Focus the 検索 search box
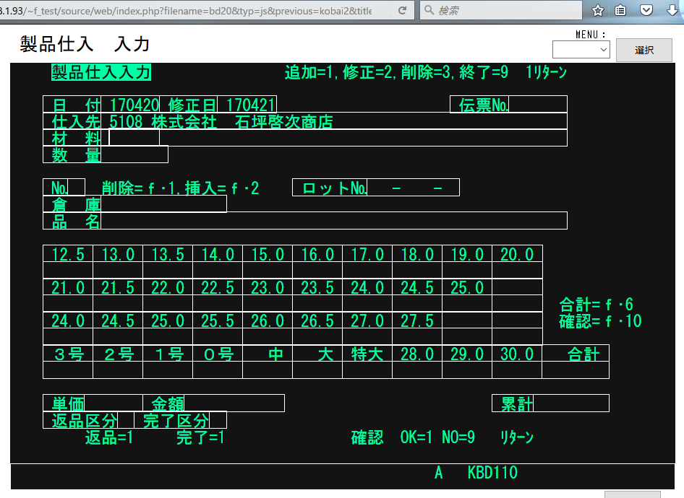 (x=506, y=11)
